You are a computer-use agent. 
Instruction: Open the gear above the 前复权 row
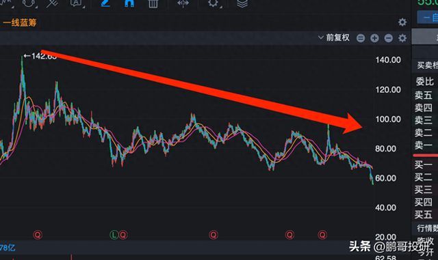tap(402, 22)
